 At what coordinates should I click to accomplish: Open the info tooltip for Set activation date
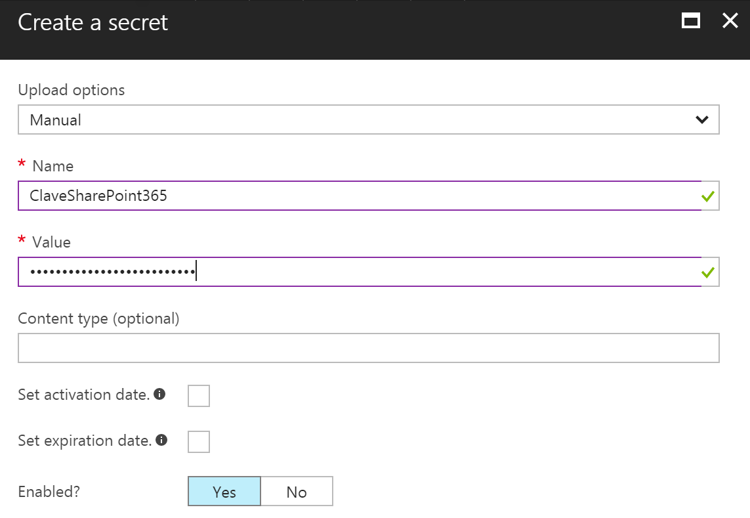pos(159,394)
